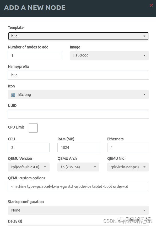Click the Image dropdown arrow
Screen dimensions: 156x226
click(144, 56)
